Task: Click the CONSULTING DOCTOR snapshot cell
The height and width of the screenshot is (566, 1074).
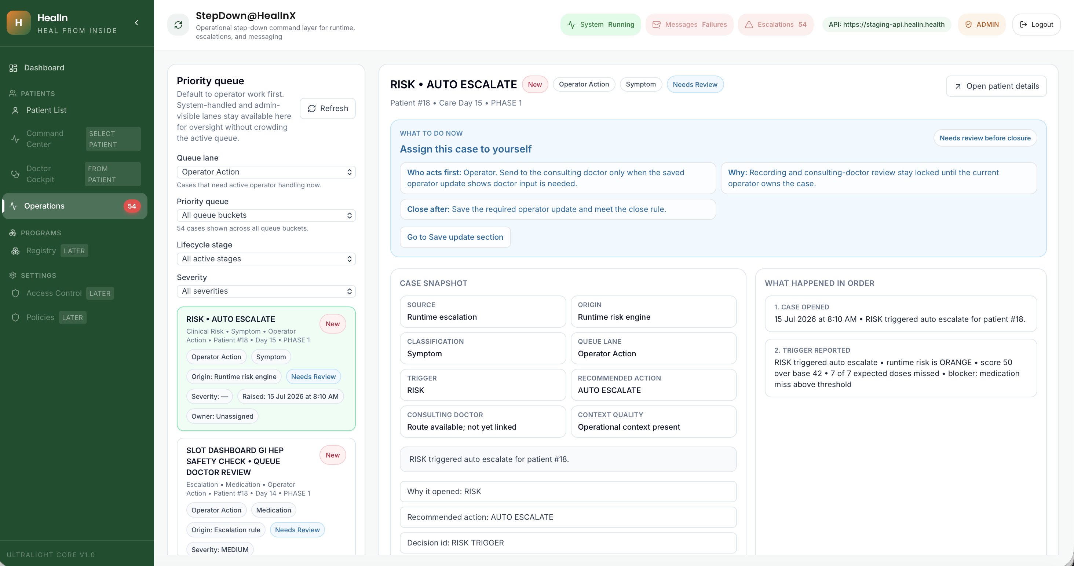Action: coord(482,421)
